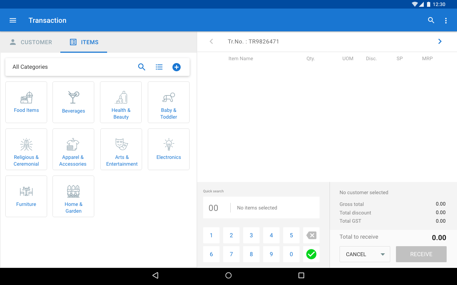
Task: Switch to the CUSTOMER tab
Action: click(x=31, y=42)
